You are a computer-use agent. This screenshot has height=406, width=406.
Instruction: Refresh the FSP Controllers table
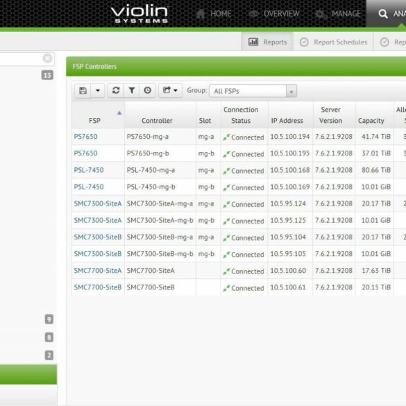click(116, 90)
